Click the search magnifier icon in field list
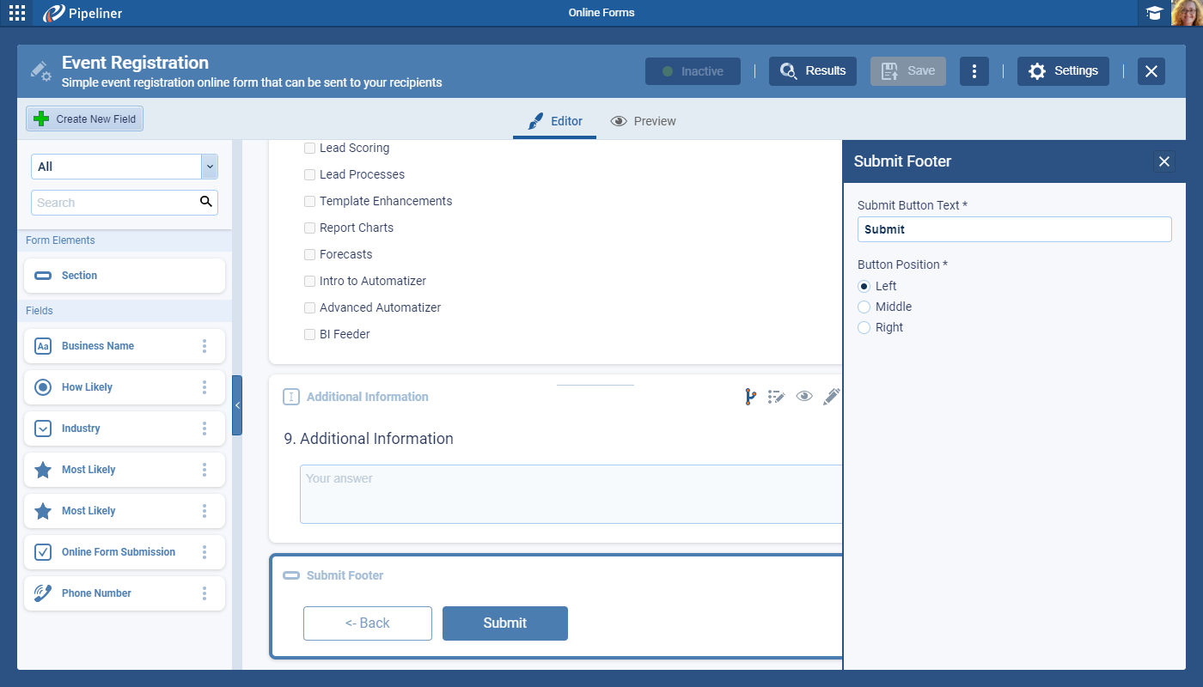Viewport: 1203px width, 687px height. 205,202
